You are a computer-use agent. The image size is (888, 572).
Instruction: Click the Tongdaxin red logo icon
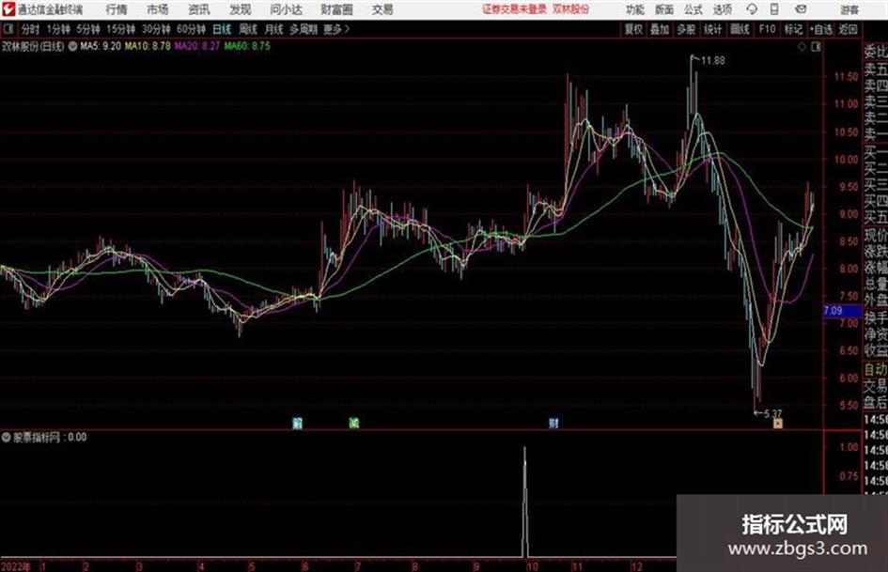coord(8,9)
